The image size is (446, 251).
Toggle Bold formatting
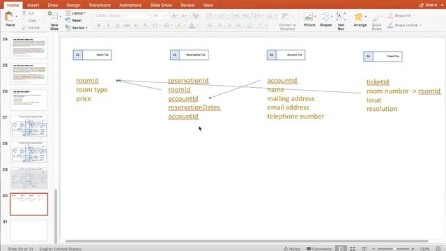pos(99,25)
